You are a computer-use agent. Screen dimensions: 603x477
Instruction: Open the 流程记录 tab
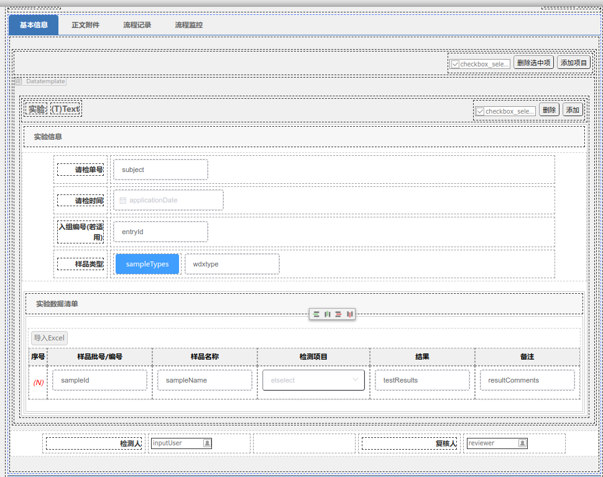coord(137,25)
